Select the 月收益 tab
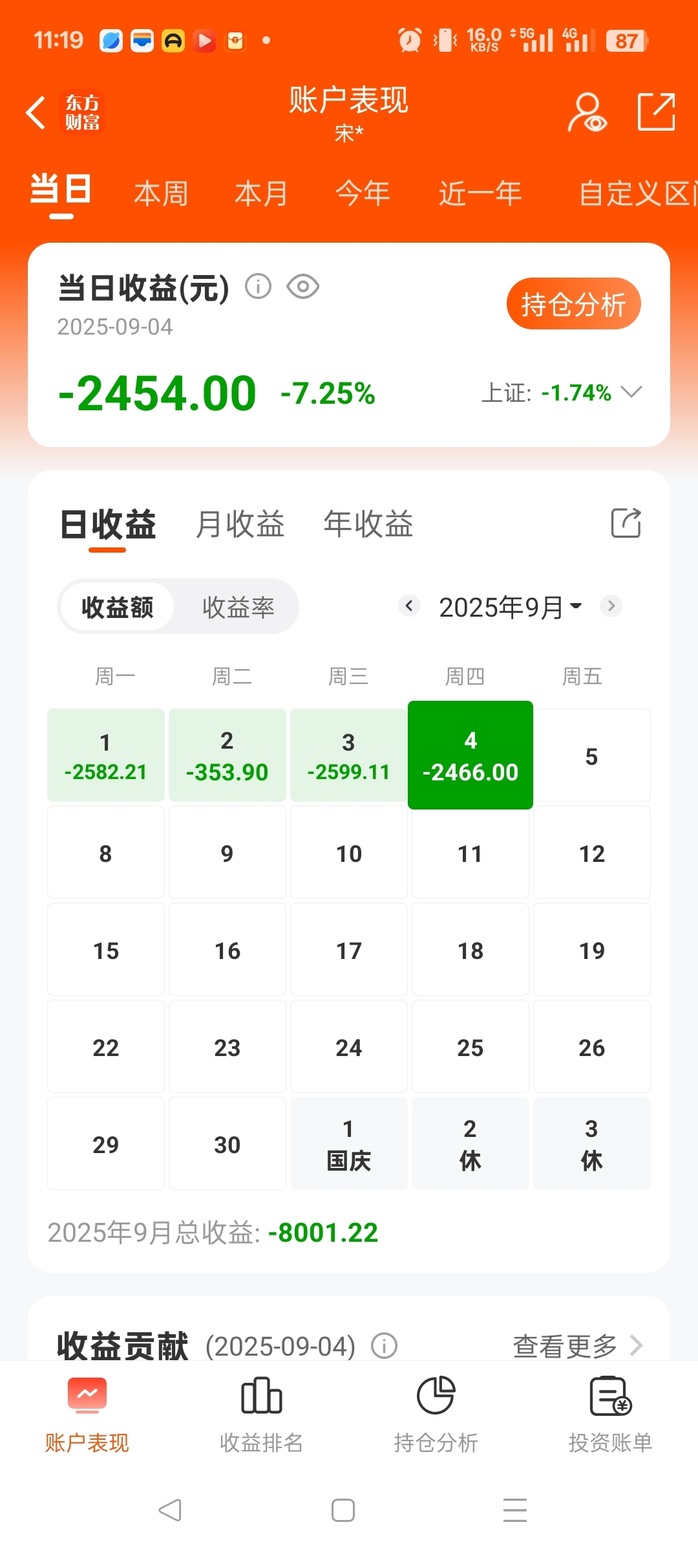Image resolution: width=698 pixels, height=1553 pixels. coord(240,523)
